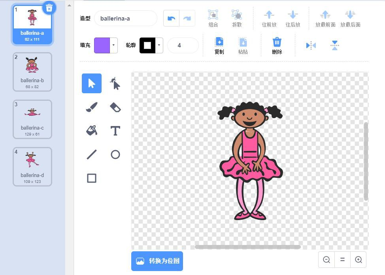Click 往后放 (Backward) icon
This screenshot has height=275, width=385.
coord(293,15)
